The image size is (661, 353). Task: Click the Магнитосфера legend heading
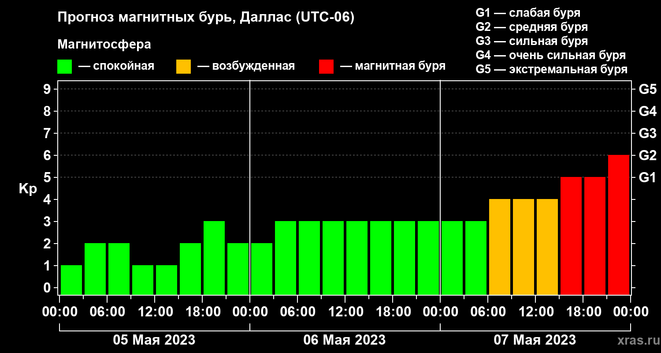pos(104,45)
